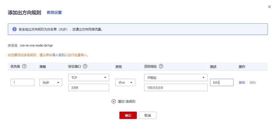Viewport: 276px width, 125px height.
Task: Focus the priority input field containing 1
Action: click(x=22, y=82)
